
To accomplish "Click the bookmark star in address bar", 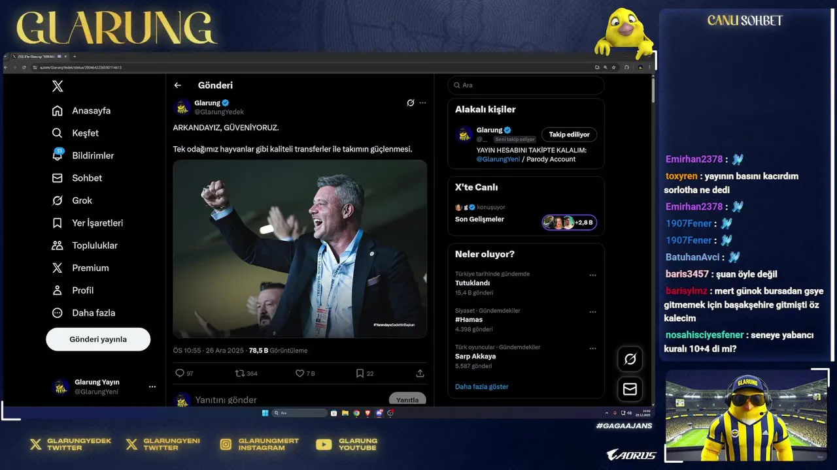I will (614, 67).
